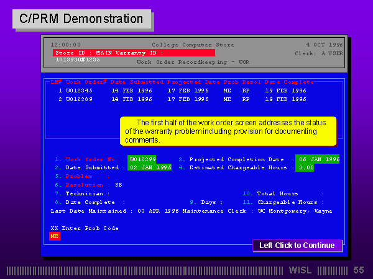
Task: Click the Left Click to Continue button
Action: coord(297,246)
